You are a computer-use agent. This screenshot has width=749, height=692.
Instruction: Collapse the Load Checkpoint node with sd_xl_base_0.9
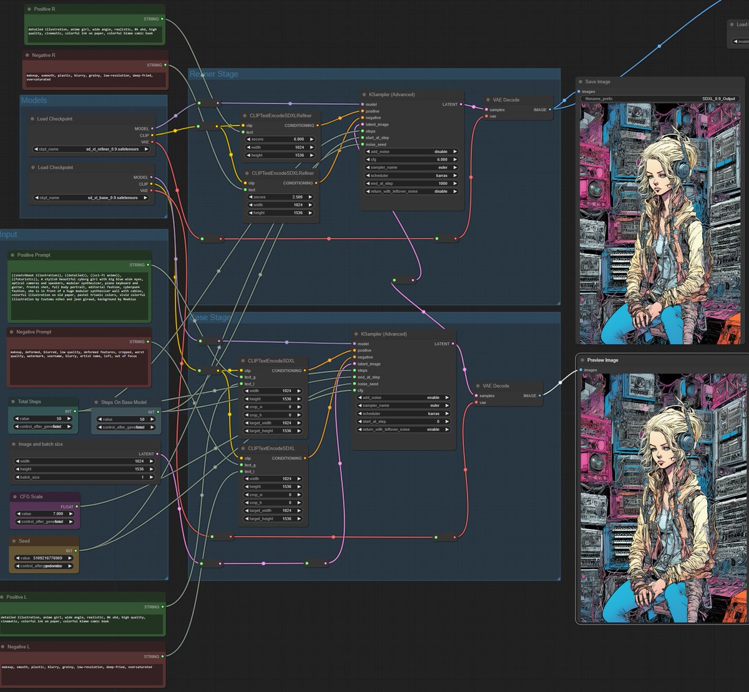(x=33, y=167)
